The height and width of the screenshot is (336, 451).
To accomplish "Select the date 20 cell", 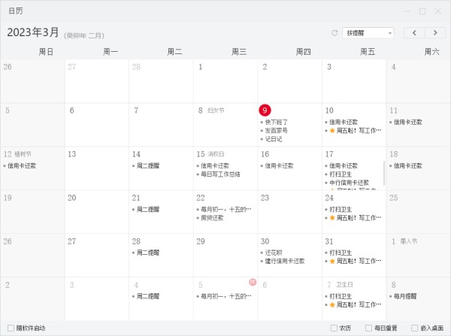I will 97,212.
